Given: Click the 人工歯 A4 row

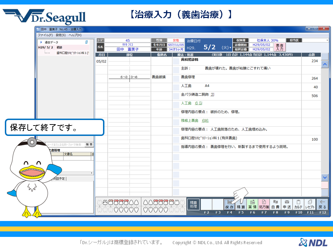Looking at the screenshot, I should point(237,87).
